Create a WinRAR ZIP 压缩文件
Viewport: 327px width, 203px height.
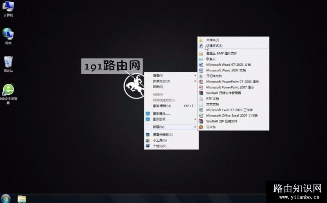pos(233,121)
